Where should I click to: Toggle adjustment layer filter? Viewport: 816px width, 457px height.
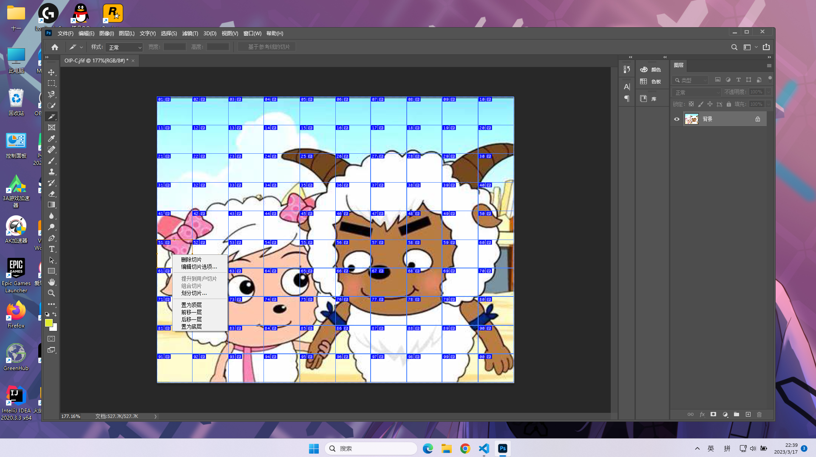click(728, 80)
